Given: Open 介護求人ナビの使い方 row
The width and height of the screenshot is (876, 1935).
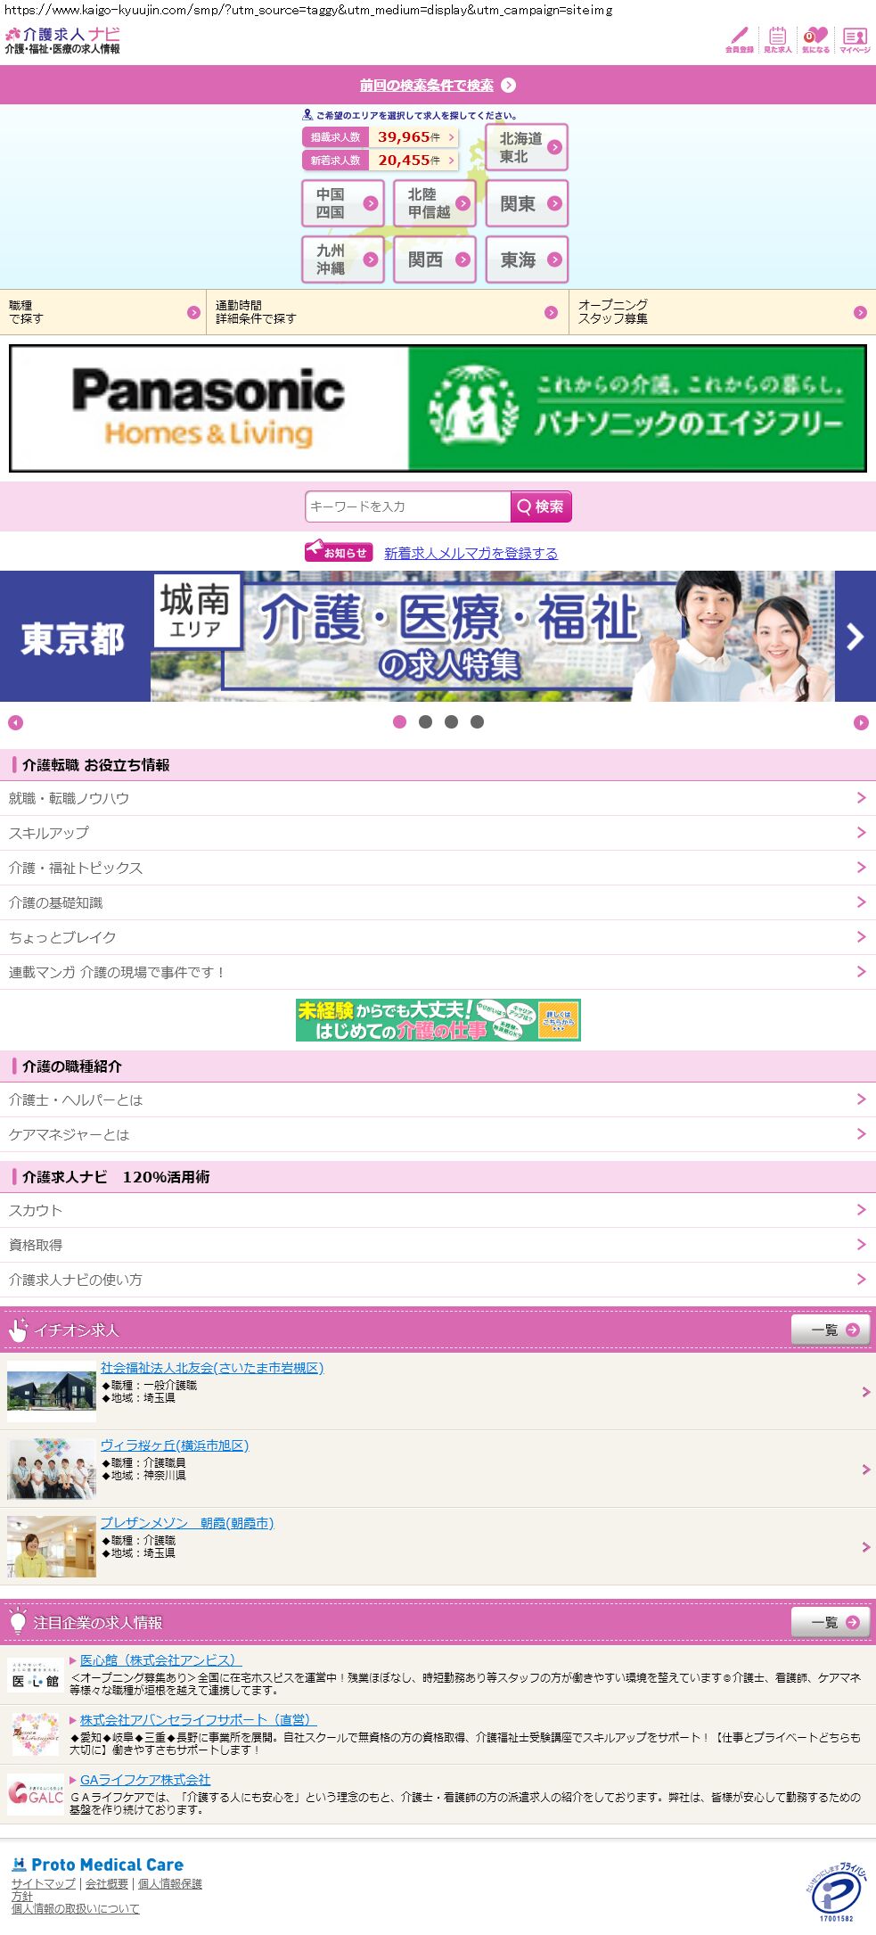Looking at the screenshot, I should [438, 1280].
